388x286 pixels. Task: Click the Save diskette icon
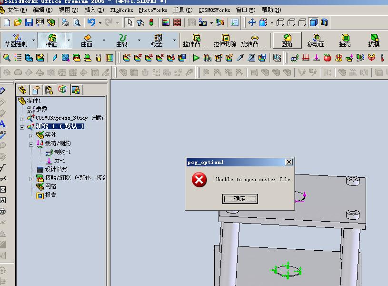[29, 22]
